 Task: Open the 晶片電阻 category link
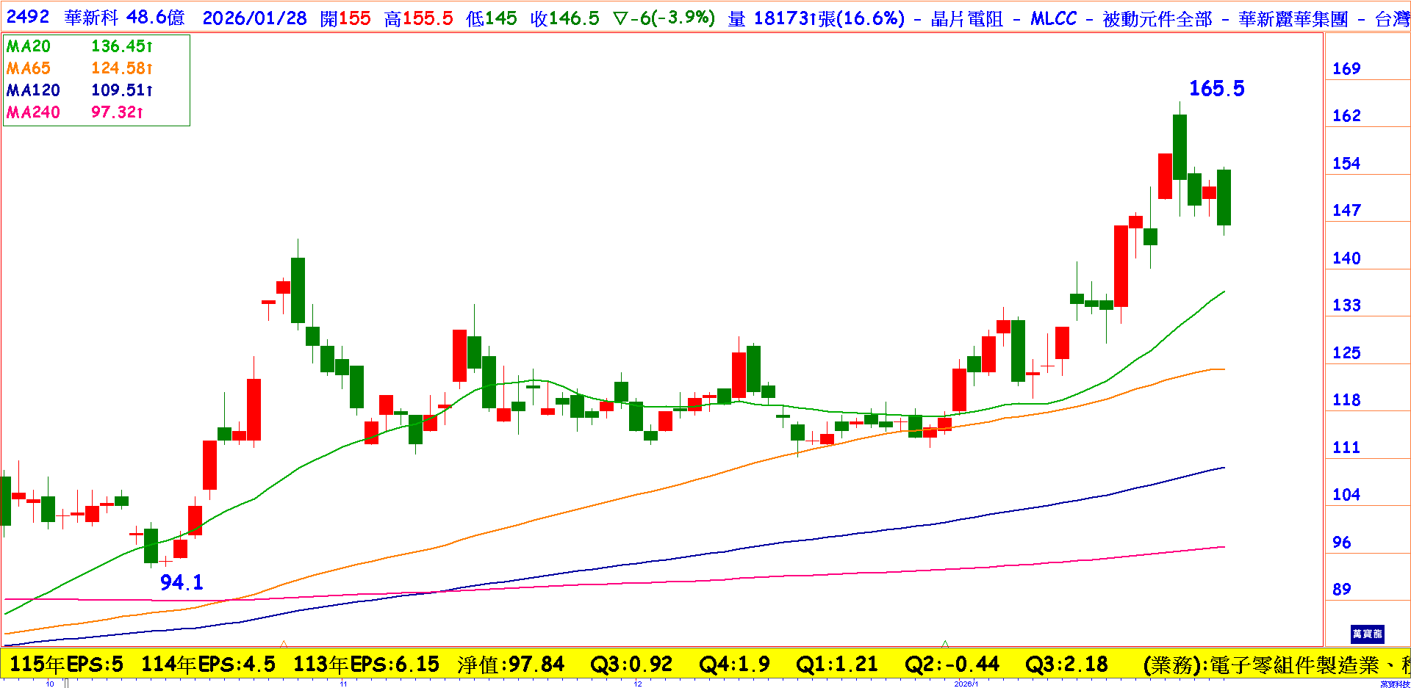966,19
